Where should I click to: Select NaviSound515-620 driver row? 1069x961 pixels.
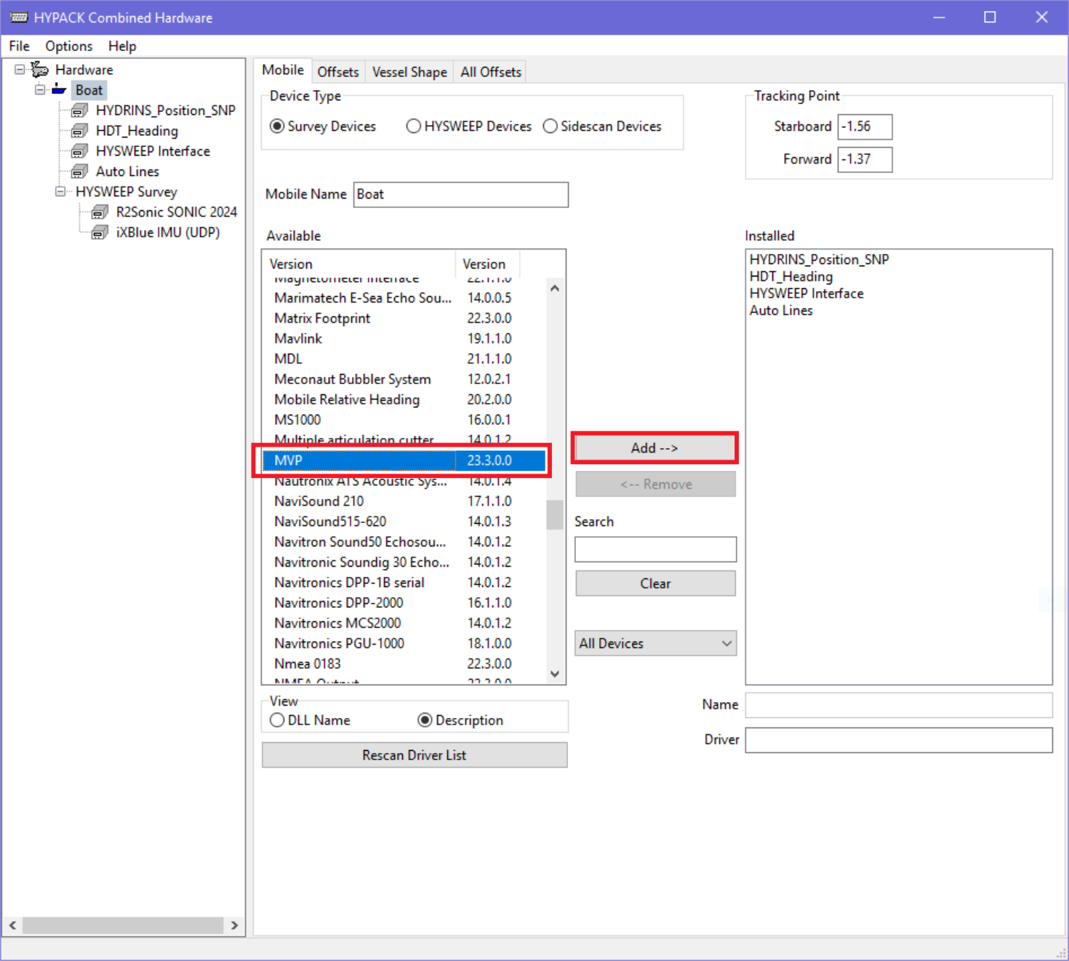tap(404, 522)
